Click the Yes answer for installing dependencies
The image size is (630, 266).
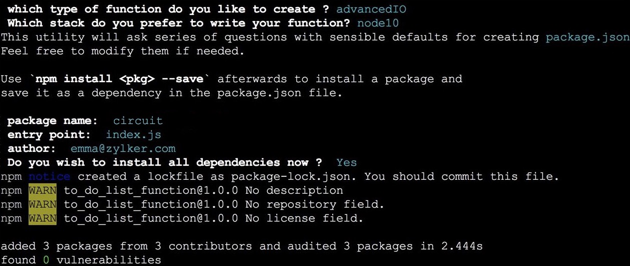346,162
